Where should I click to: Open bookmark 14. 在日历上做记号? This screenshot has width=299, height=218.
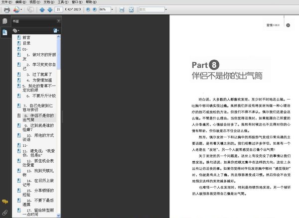[38, 183]
